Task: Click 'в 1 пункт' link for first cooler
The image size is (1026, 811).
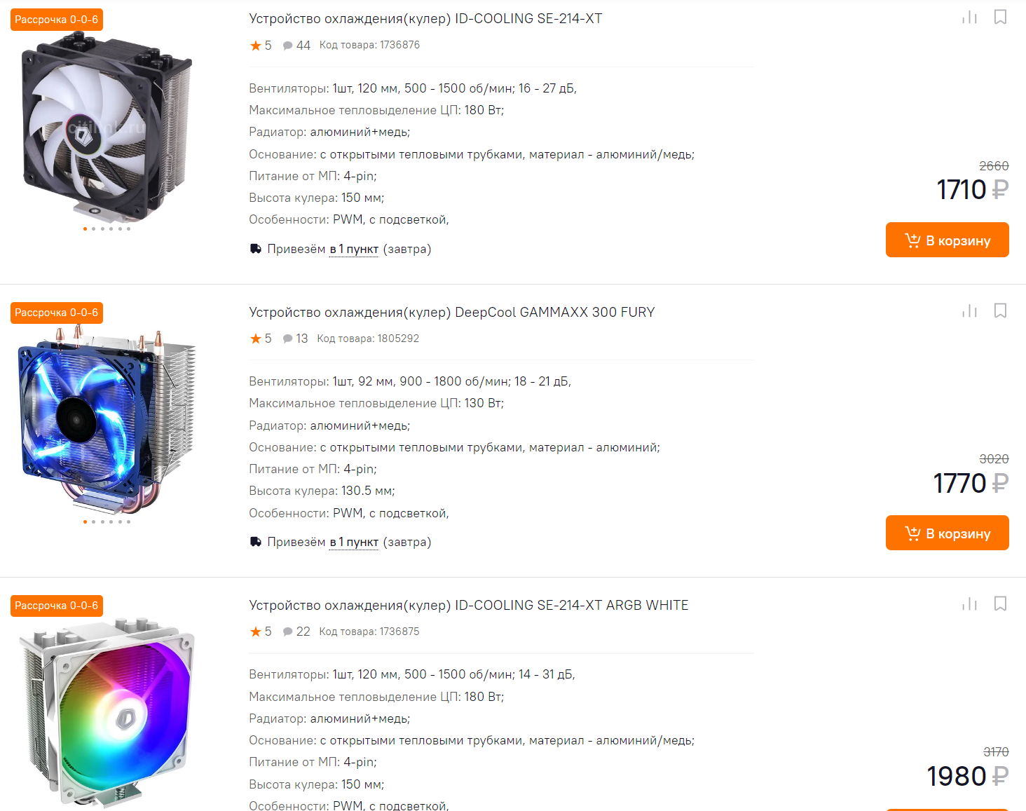Action: pos(354,250)
